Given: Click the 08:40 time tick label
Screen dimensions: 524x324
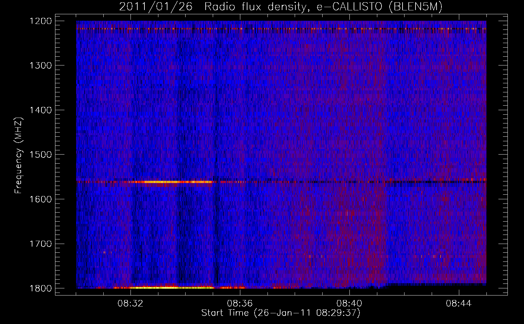Looking at the screenshot, I should pos(349,304).
